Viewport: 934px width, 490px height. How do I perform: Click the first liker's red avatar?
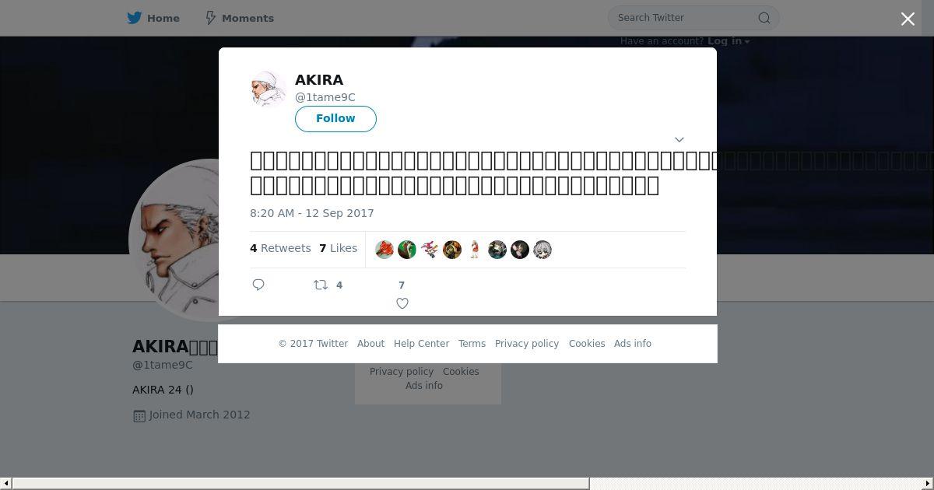[384, 250]
